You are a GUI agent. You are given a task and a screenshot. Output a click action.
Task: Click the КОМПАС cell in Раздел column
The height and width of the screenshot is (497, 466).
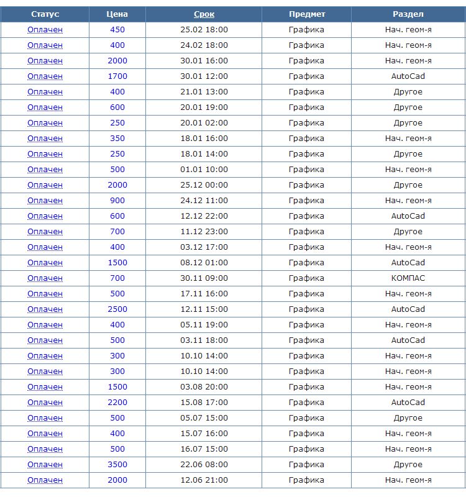pyautogui.click(x=408, y=278)
